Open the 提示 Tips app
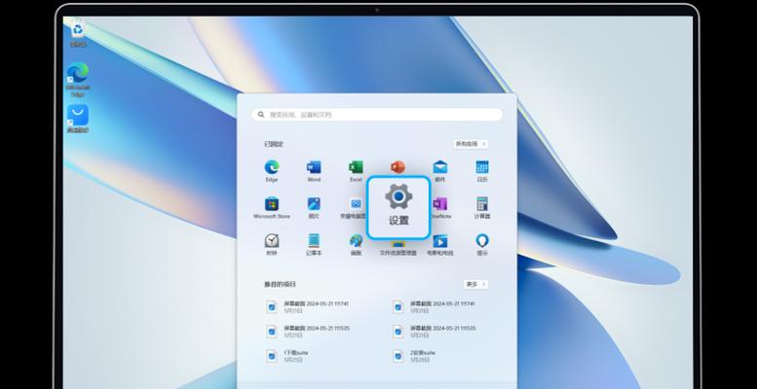757x389 pixels. [x=482, y=244]
